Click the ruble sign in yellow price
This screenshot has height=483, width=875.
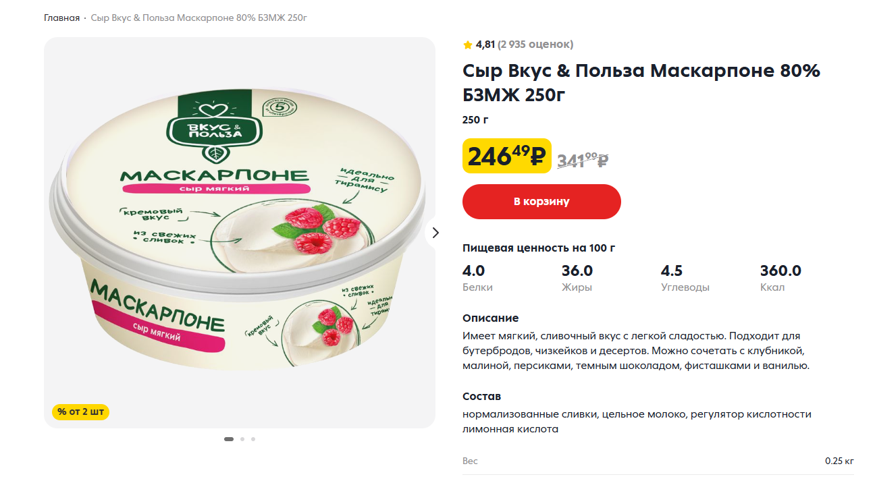(537, 157)
